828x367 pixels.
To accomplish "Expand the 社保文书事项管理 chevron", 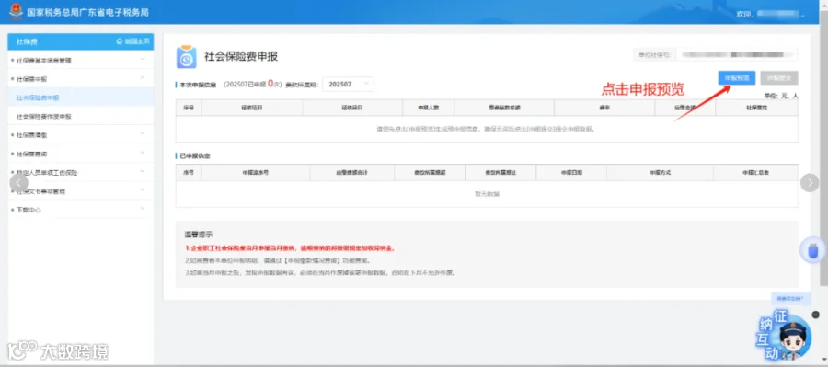I will click(x=142, y=190).
